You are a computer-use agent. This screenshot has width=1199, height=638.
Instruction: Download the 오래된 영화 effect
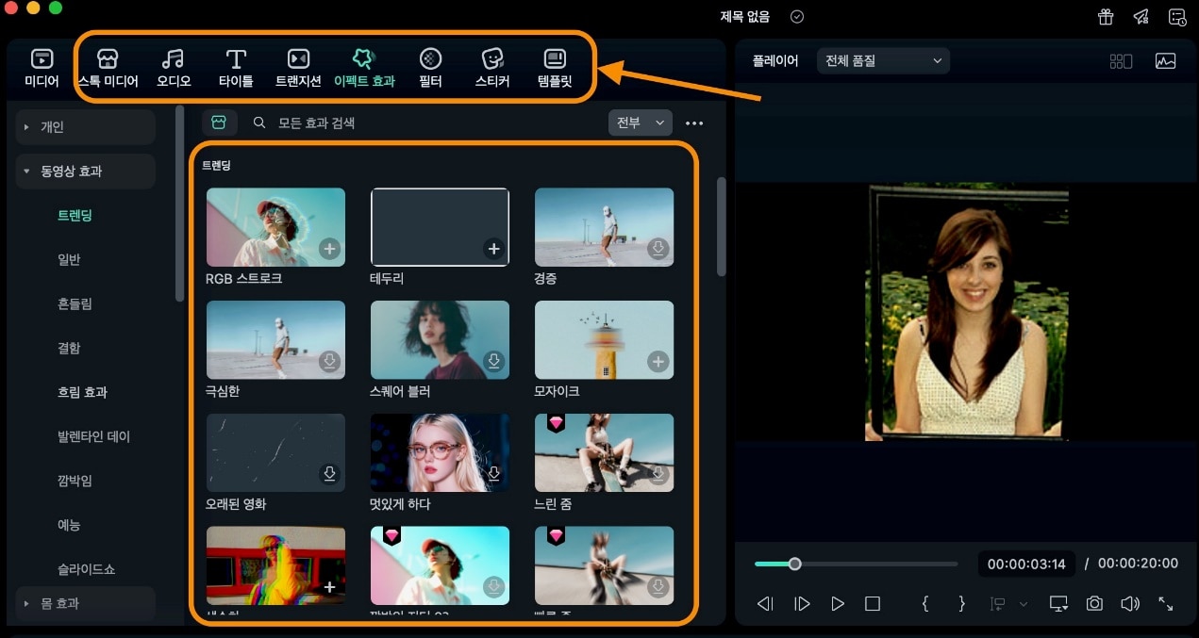[329, 474]
